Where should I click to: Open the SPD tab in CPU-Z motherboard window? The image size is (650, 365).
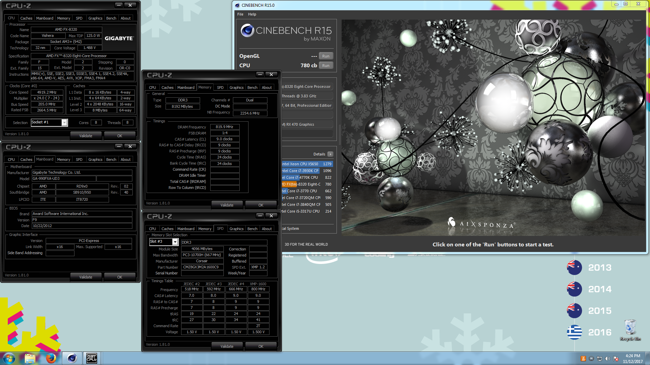pyautogui.click(x=79, y=160)
